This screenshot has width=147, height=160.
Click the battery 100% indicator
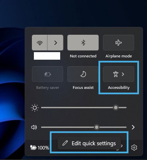39,148
